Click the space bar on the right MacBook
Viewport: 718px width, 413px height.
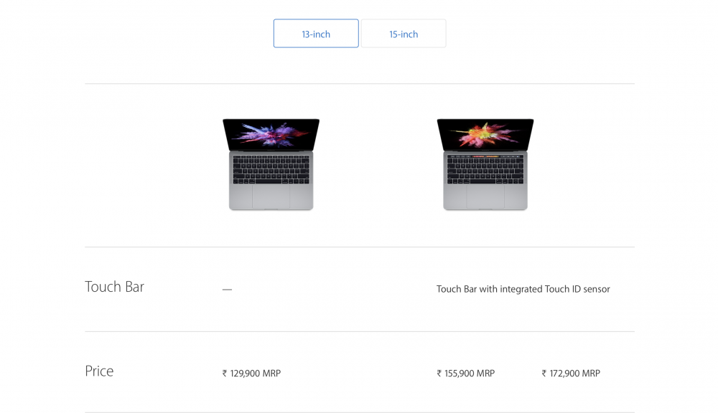[x=484, y=181]
